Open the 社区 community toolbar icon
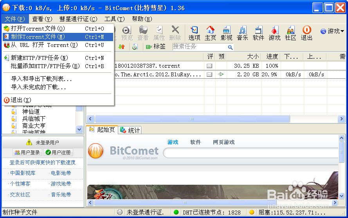This screenshot has width=348, height=218. click(290, 33)
